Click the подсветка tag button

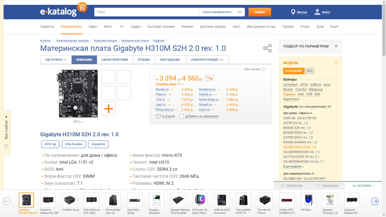pyautogui.click(x=98, y=144)
